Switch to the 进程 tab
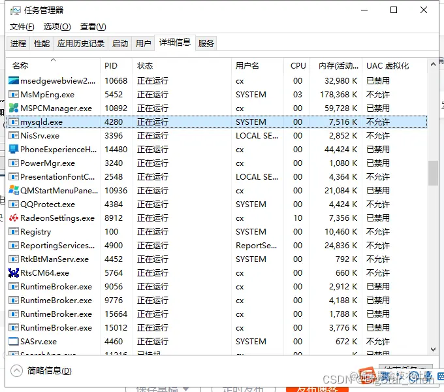Image resolution: width=444 pixels, height=392 pixels. pos(18,44)
